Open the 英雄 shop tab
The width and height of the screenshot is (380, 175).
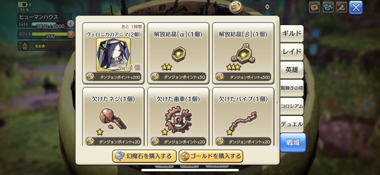click(292, 70)
